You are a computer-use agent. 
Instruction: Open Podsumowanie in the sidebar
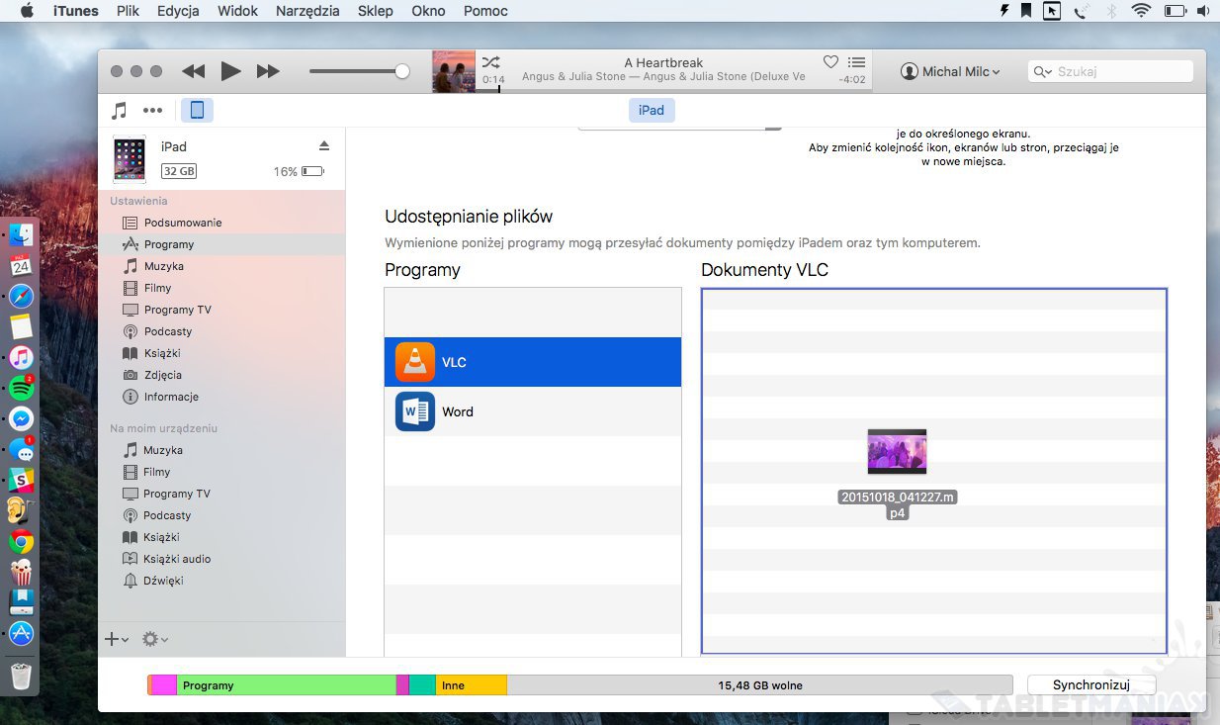click(182, 223)
